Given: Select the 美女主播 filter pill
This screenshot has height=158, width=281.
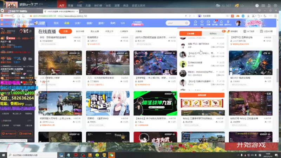Looking at the screenshot, I should coord(94,31).
